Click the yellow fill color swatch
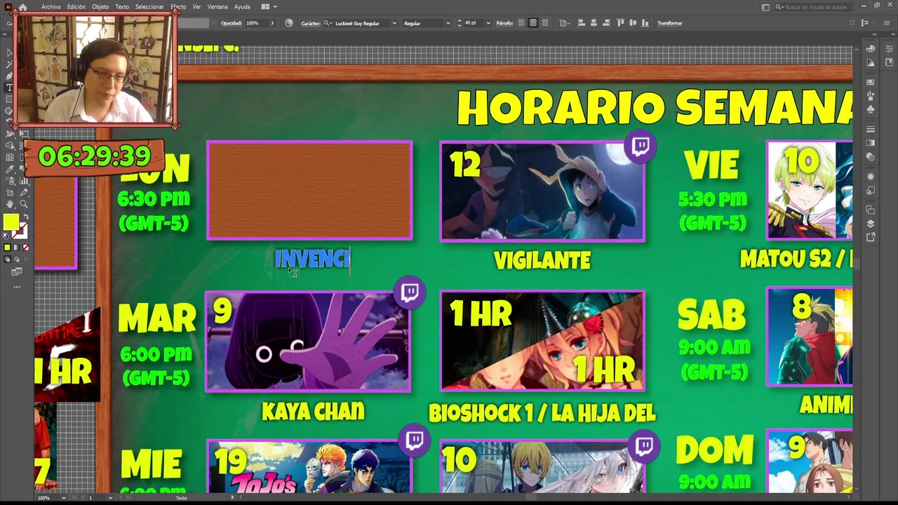This screenshot has height=505, width=898. 11,222
